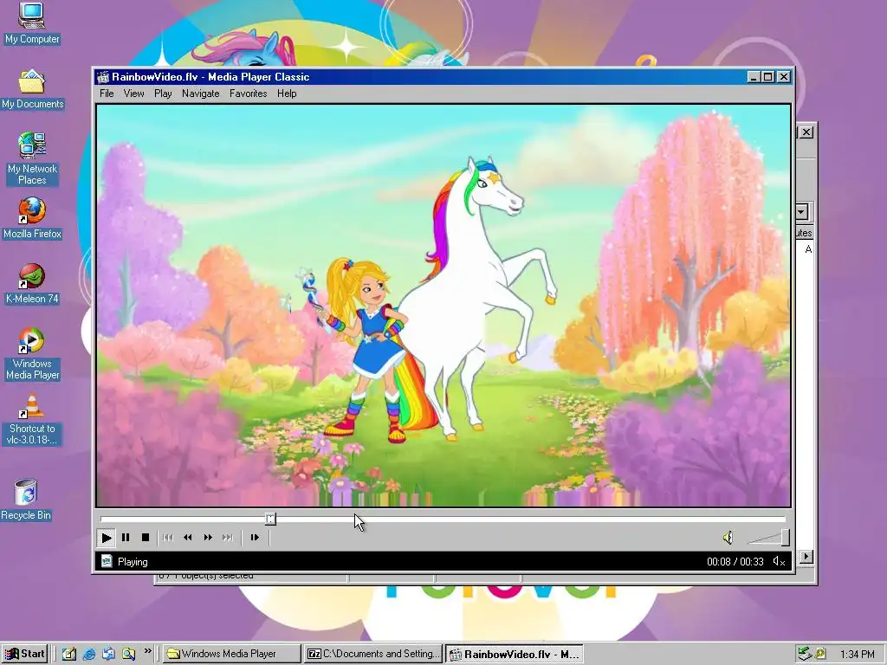Mute audio using the speaker icon

[728, 538]
